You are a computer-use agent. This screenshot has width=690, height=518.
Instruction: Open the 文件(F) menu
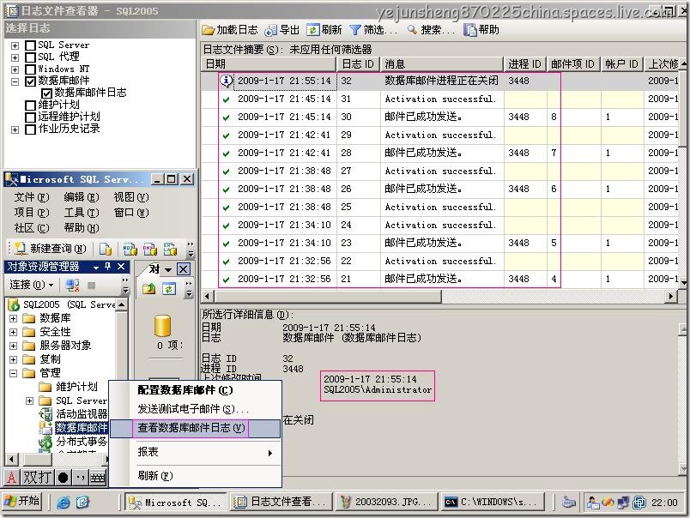(x=32, y=197)
